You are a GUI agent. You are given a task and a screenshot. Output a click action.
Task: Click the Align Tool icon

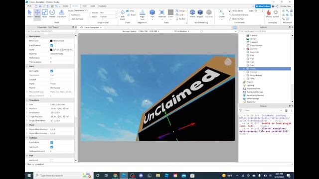tap(142, 14)
